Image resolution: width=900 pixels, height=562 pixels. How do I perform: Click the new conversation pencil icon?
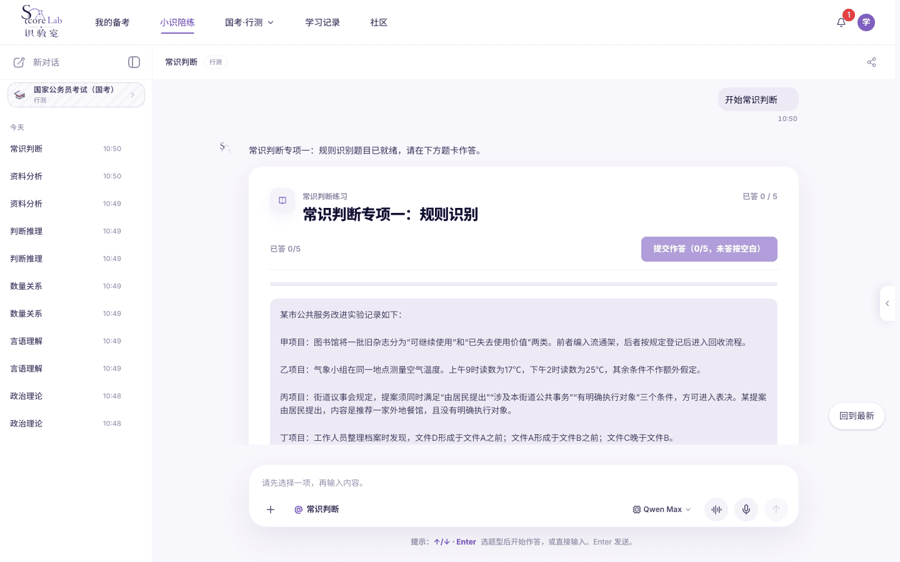(x=19, y=62)
